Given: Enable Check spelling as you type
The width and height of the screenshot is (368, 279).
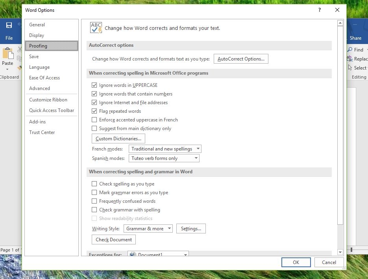Looking at the screenshot, I should 94,184.
